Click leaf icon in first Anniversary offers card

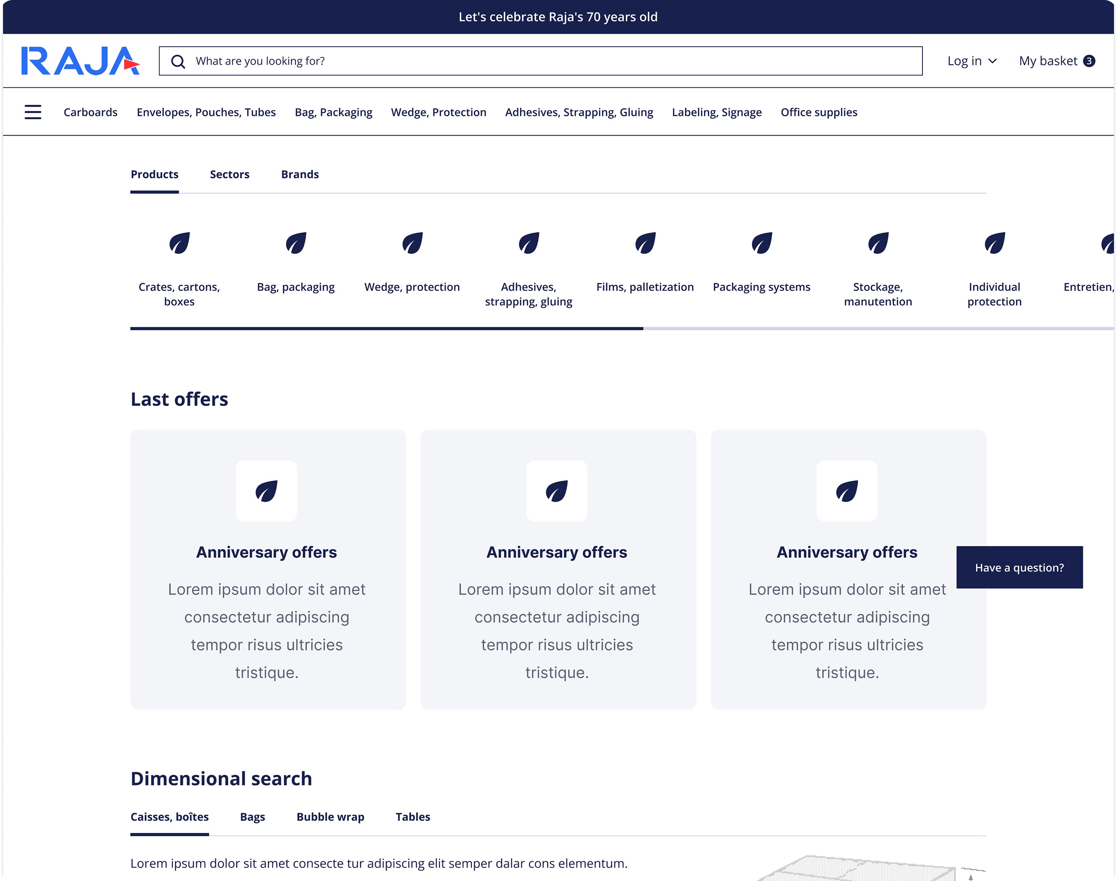pos(266,491)
